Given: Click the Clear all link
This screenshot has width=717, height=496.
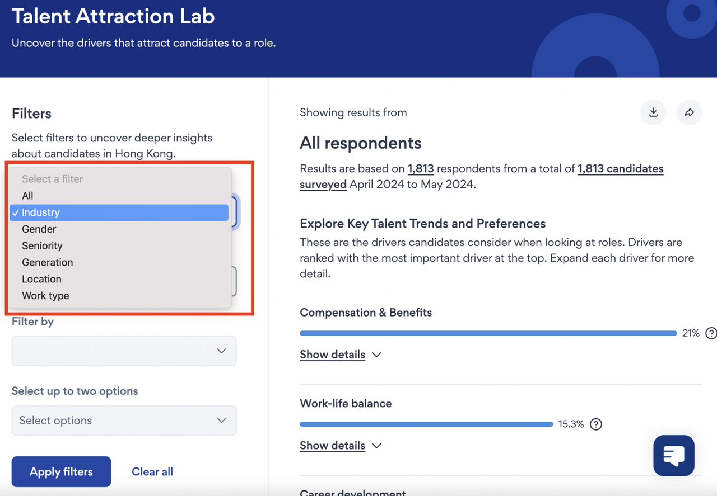Looking at the screenshot, I should tap(152, 472).
